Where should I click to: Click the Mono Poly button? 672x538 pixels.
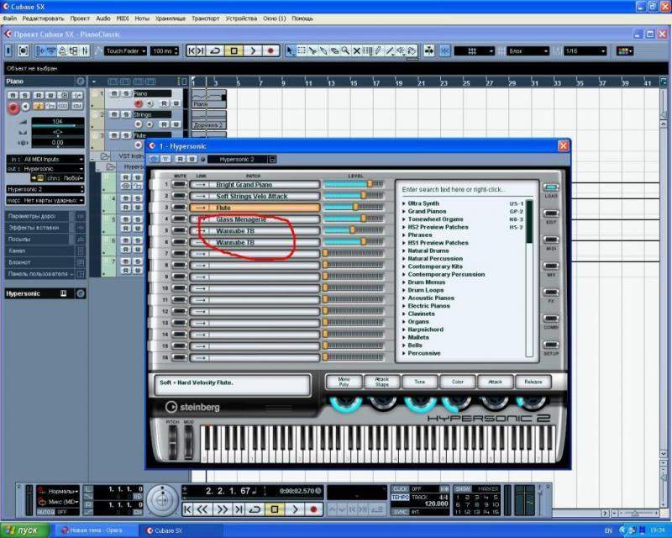(x=344, y=382)
